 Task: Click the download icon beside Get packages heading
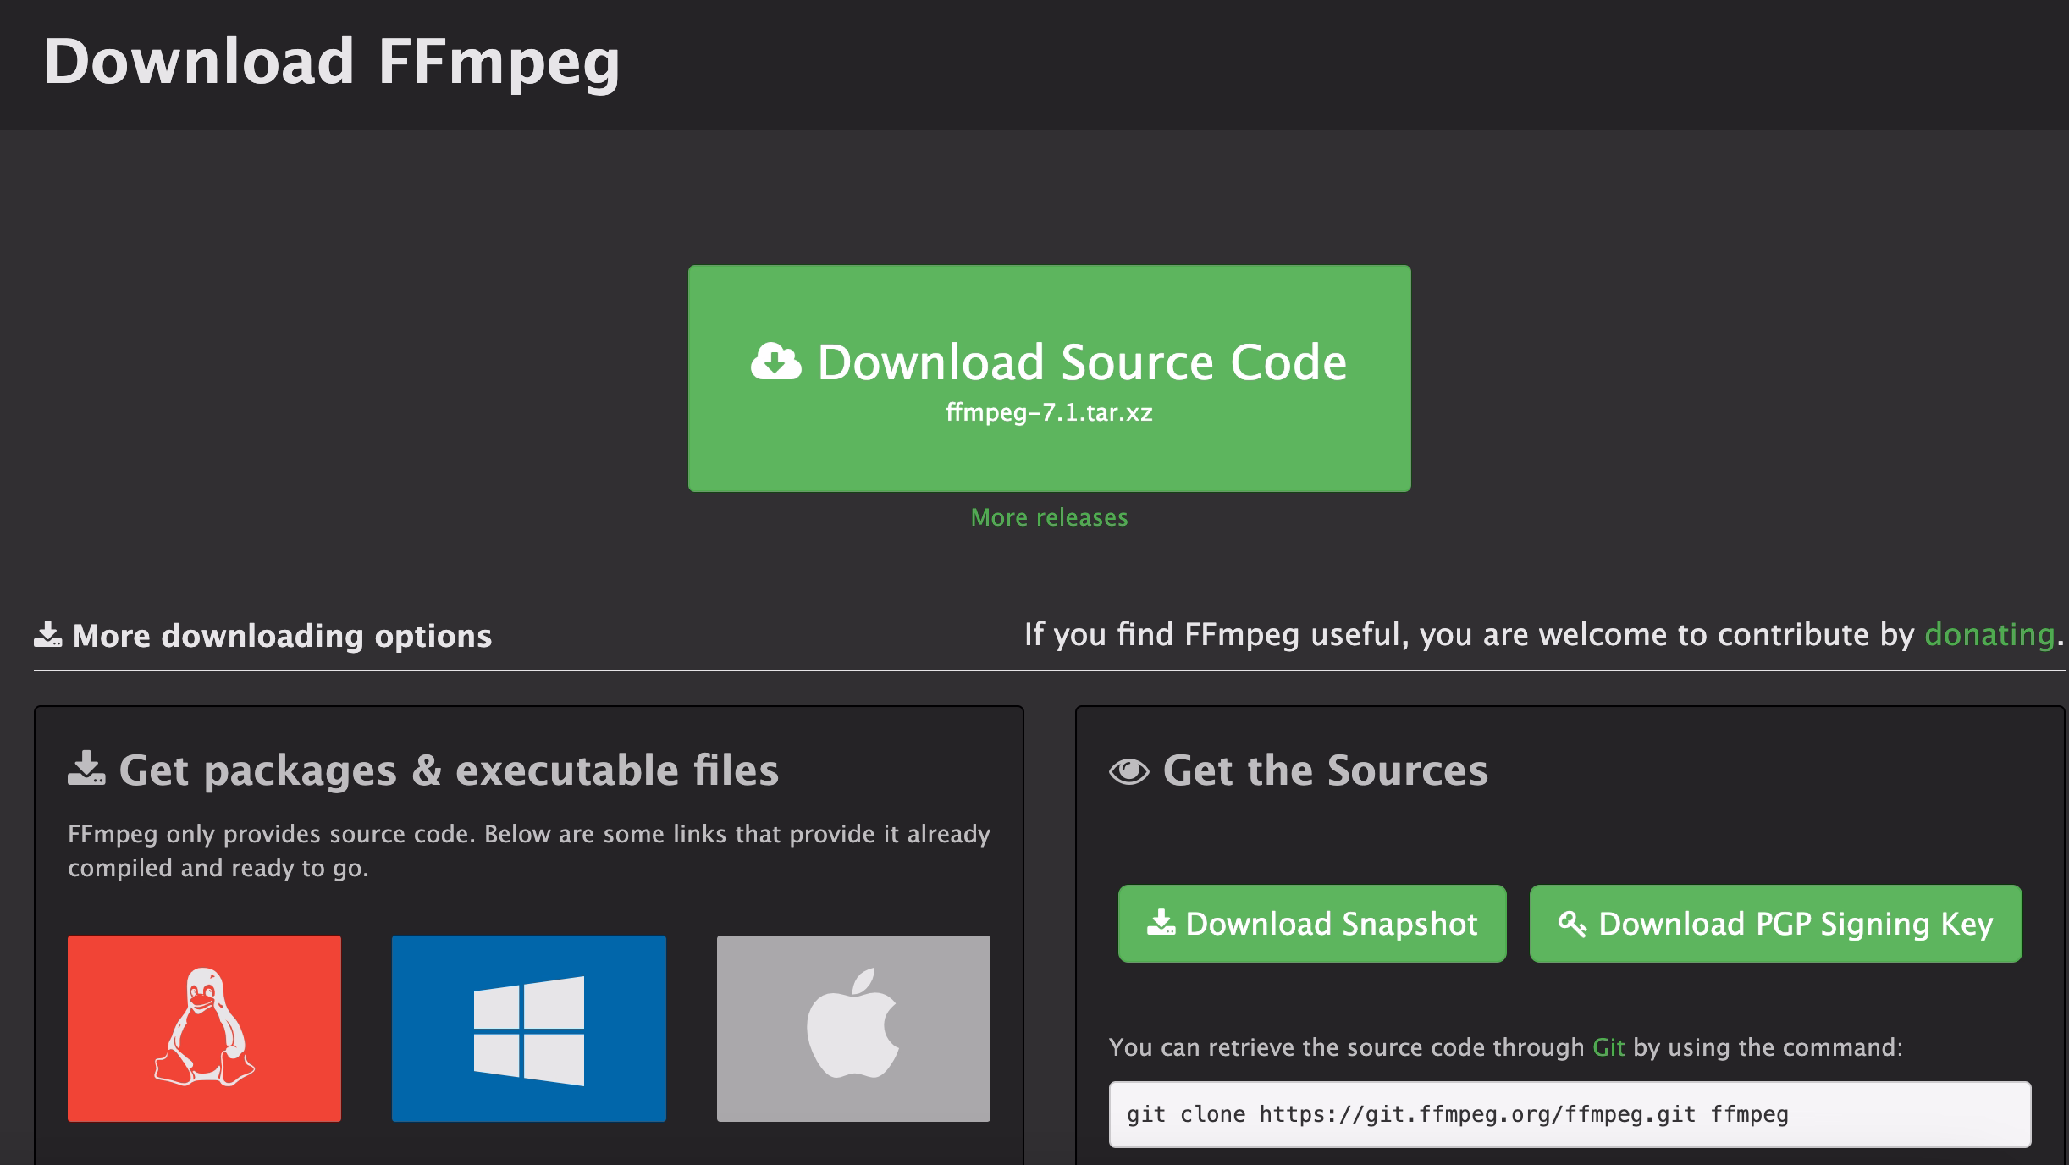pos(86,768)
